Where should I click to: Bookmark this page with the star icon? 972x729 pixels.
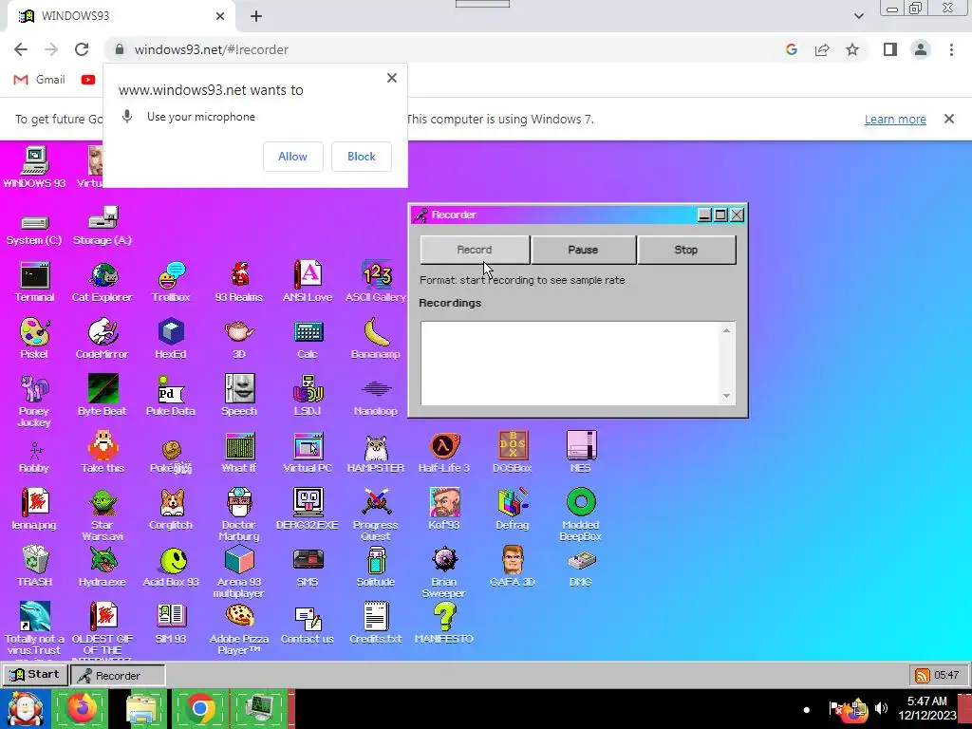tap(852, 49)
